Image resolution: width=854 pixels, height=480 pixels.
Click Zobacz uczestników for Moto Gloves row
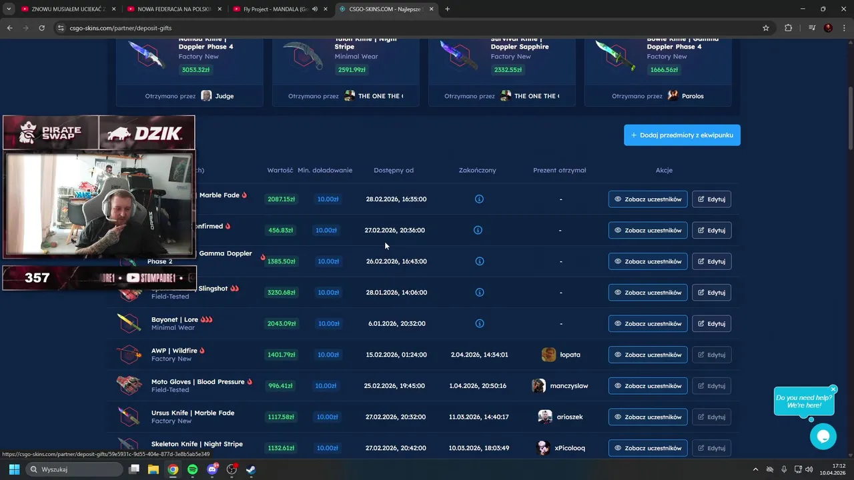coord(648,385)
